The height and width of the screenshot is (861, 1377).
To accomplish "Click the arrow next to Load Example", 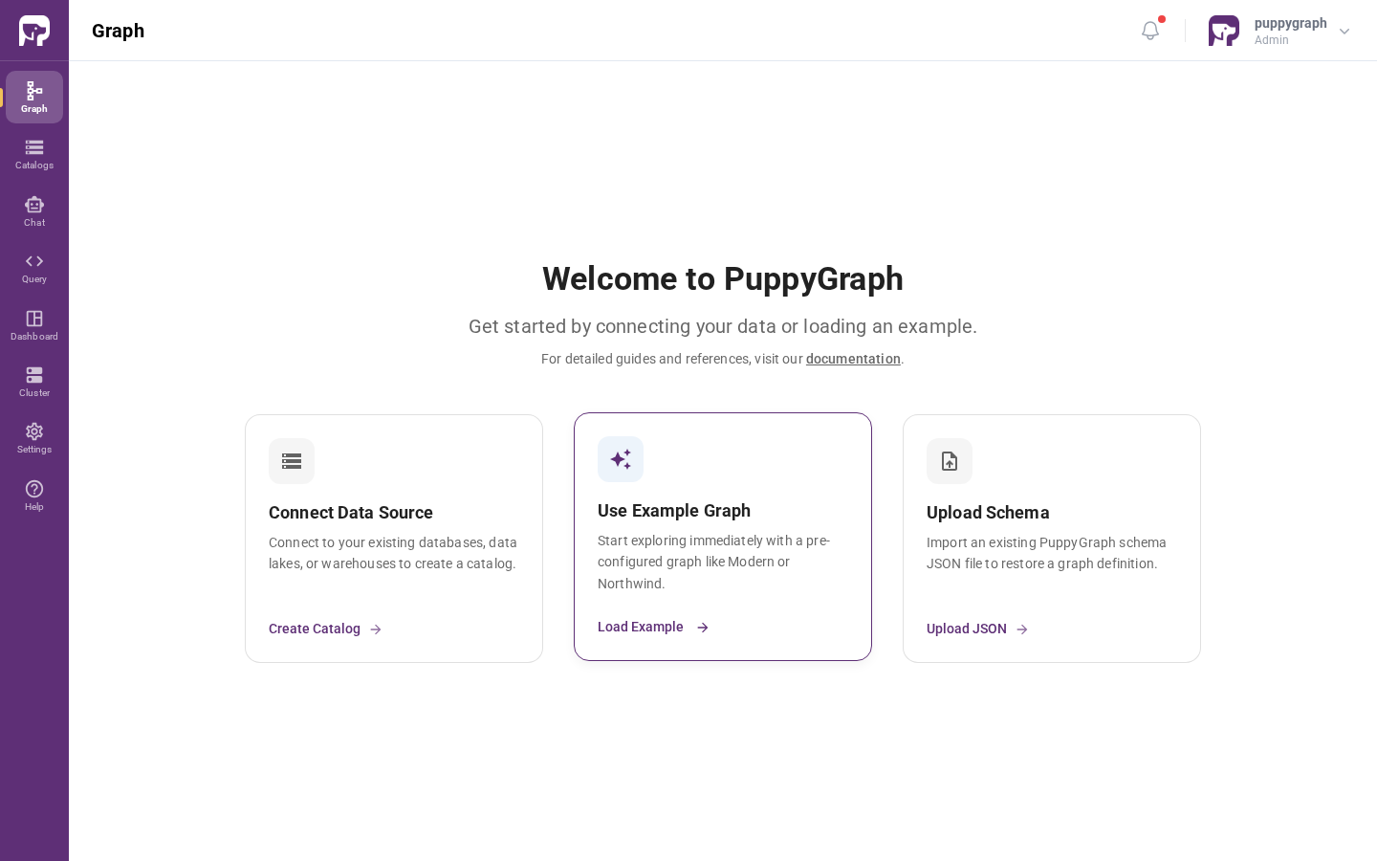I will tap(703, 628).
